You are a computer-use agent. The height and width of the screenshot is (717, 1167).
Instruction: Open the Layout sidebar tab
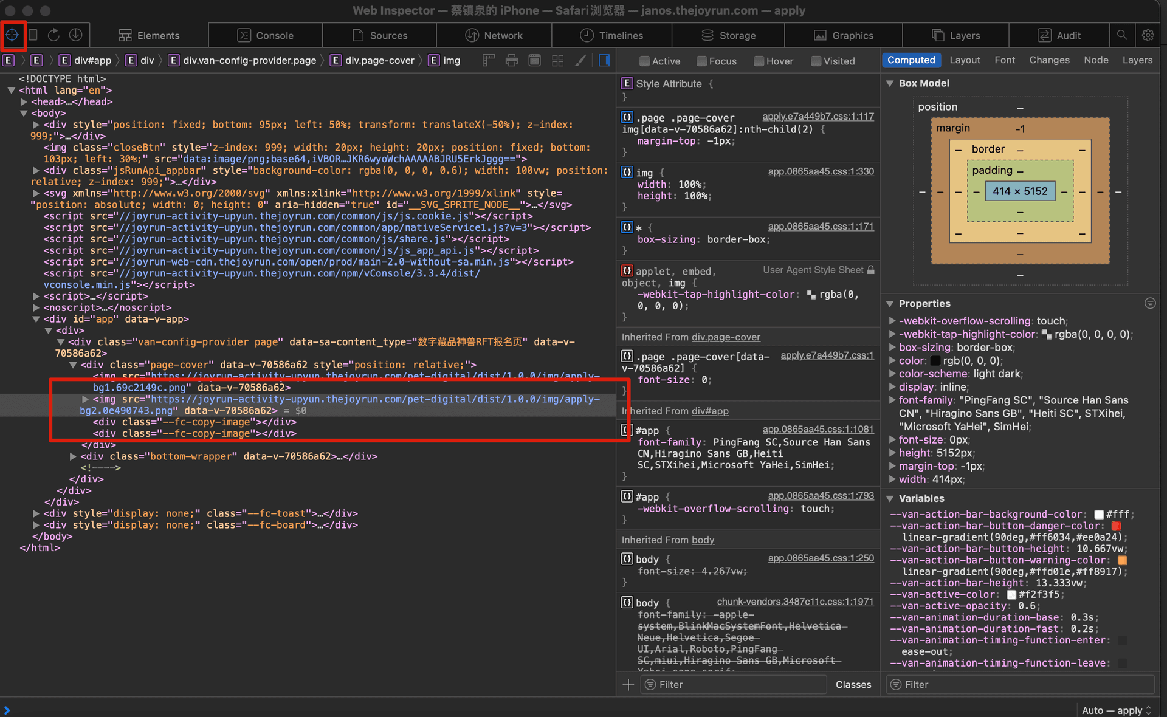[965, 60]
